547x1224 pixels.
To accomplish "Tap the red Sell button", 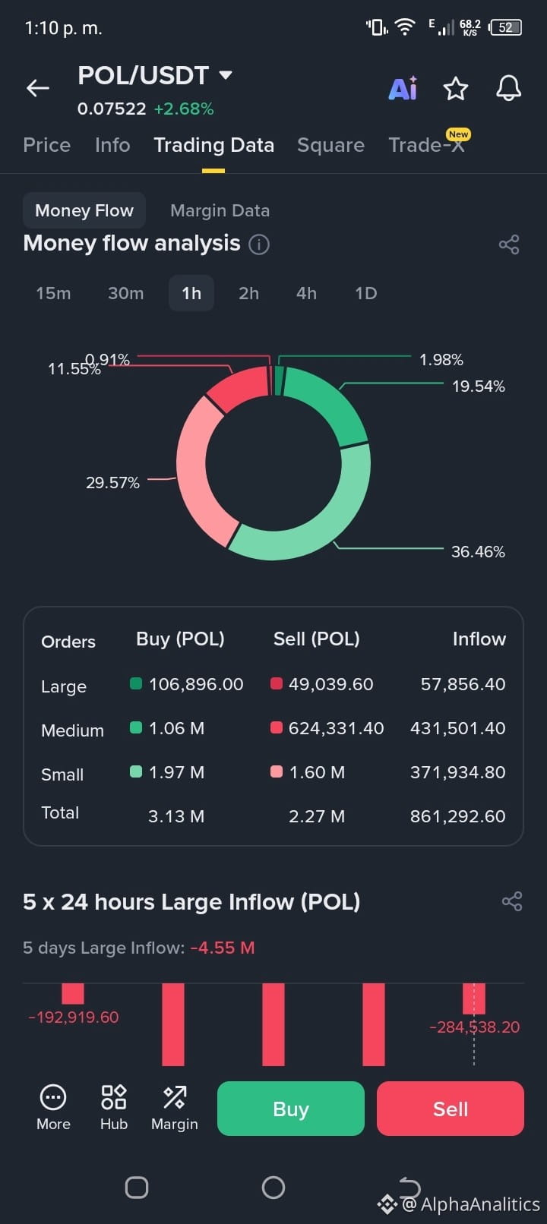I will [x=451, y=1109].
